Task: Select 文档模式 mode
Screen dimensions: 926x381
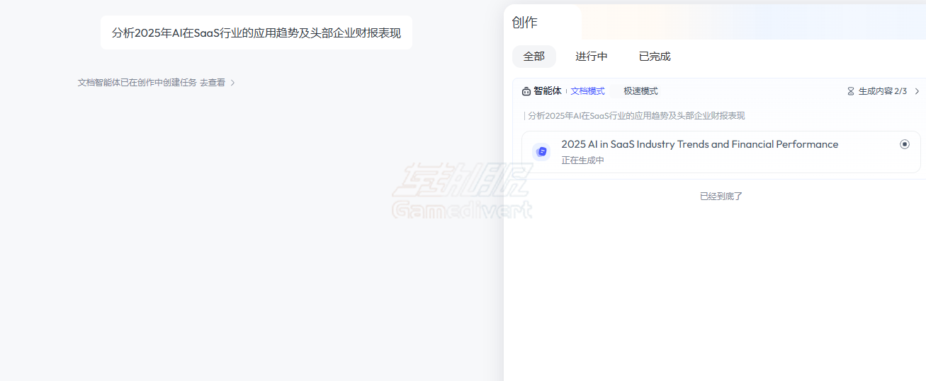Action: (588, 91)
